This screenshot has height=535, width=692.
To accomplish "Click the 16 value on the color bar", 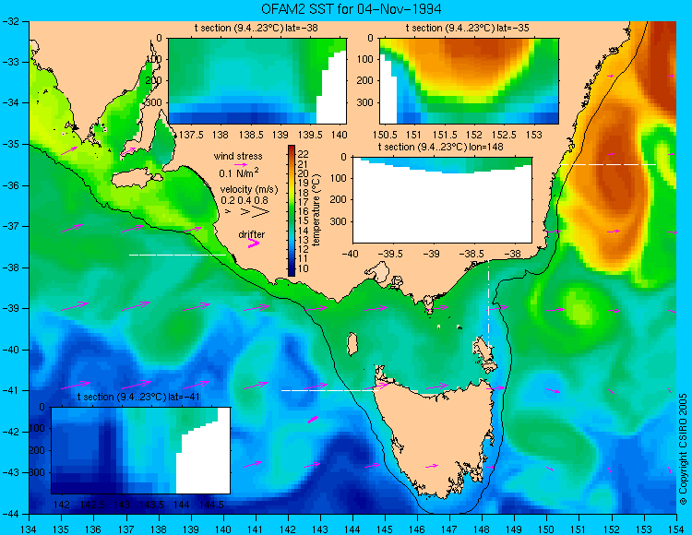I will click(304, 211).
